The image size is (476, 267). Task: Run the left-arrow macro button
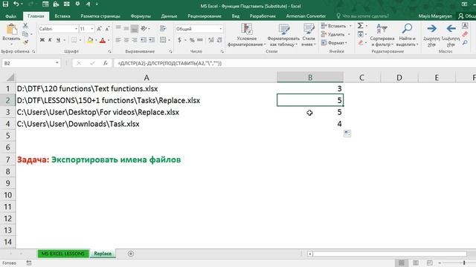pyautogui.click(x=451, y=35)
